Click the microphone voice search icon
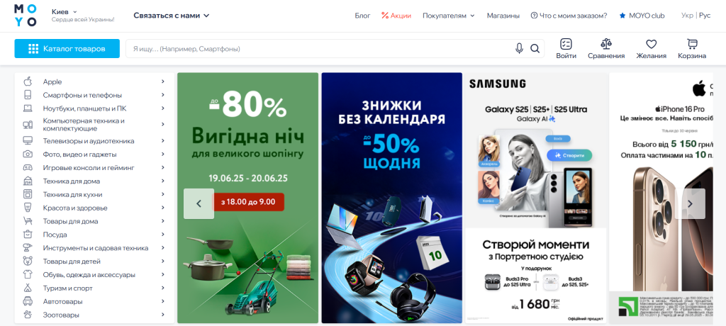Screen dimensions: 726x326 (519, 49)
